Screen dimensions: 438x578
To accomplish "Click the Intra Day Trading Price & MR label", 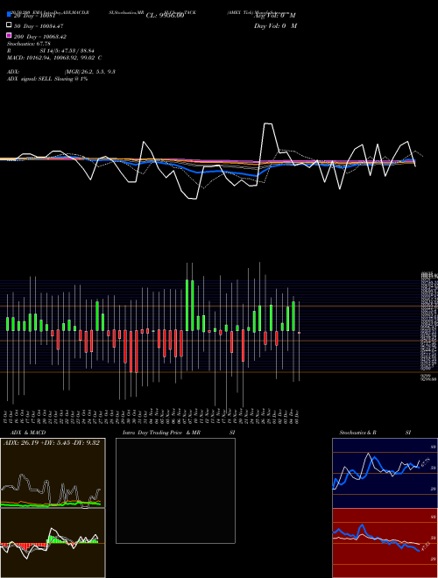I will click(x=161, y=433).
